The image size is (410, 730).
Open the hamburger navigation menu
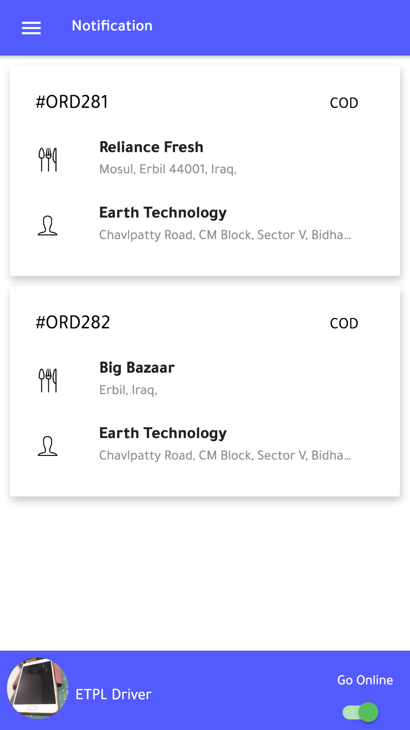click(x=31, y=28)
